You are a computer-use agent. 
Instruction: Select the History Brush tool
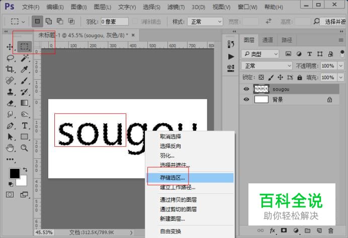coord(25,92)
